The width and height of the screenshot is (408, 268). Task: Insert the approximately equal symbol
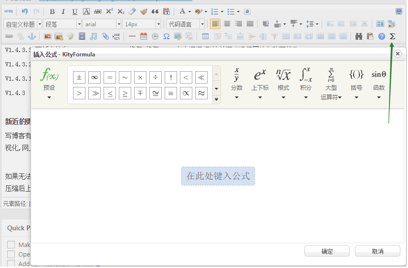pyautogui.click(x=201, y=94)
